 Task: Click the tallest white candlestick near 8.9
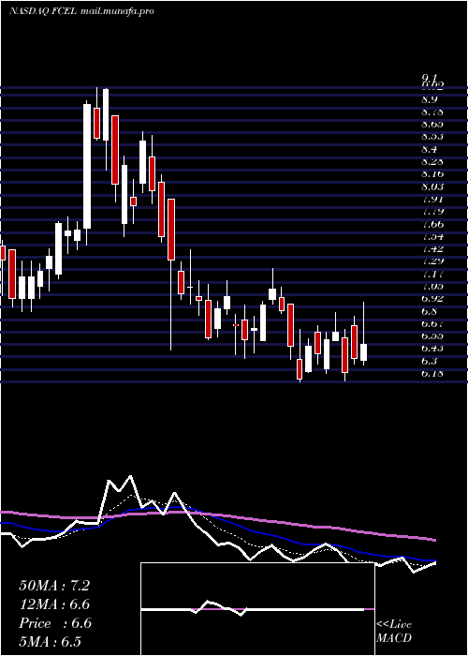pyautogui.click(x=87, y=166)
